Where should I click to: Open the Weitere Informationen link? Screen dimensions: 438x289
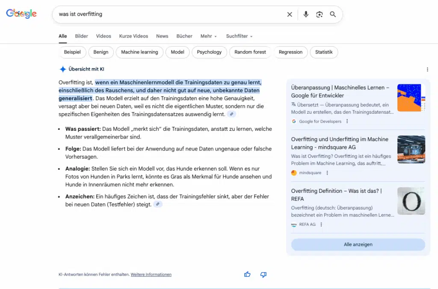[x=151, y=274]
